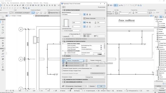Click the 'от Проектный Нуль' arrow button

(80, 34)
